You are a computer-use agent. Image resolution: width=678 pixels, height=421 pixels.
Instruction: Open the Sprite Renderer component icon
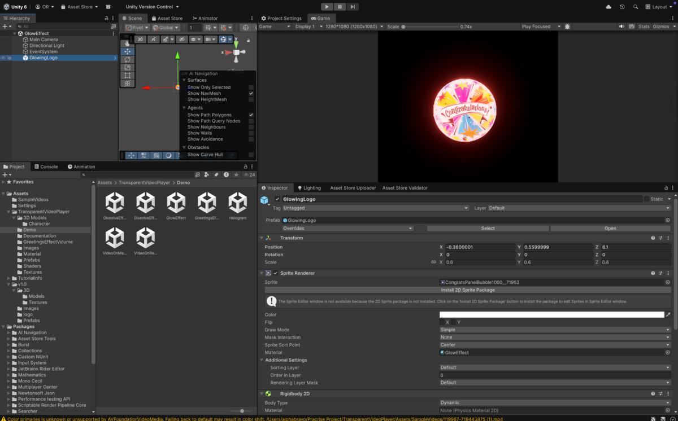pos(268,273)
